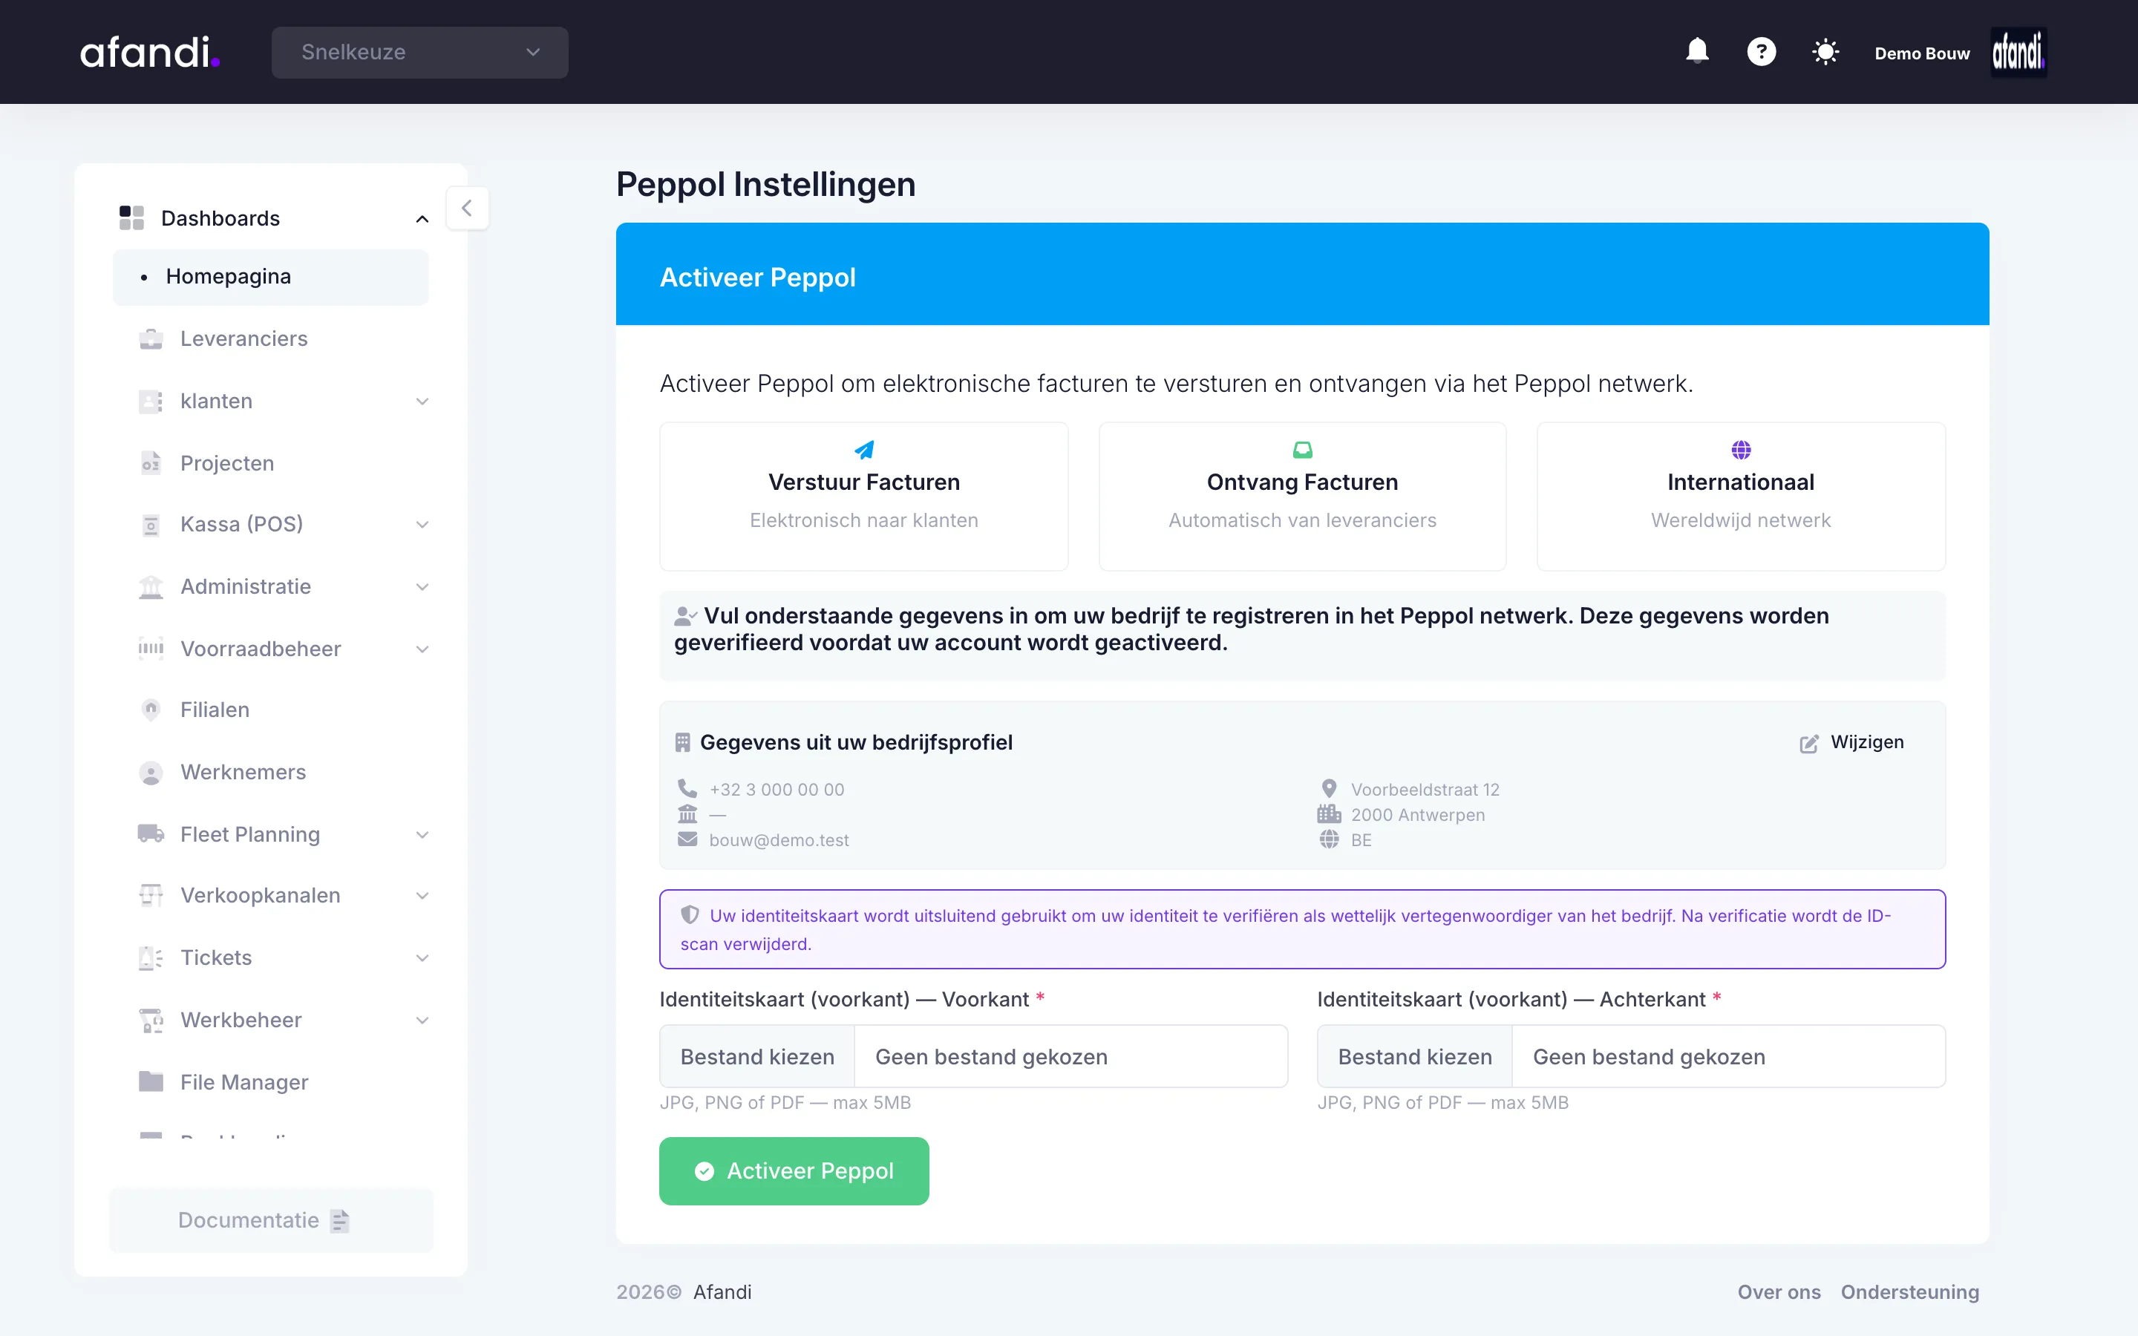Collapse the Dashboards section chevron
Viewport: 2138px width, 1336px height.
pyautogui.click(x=422, y=219)
